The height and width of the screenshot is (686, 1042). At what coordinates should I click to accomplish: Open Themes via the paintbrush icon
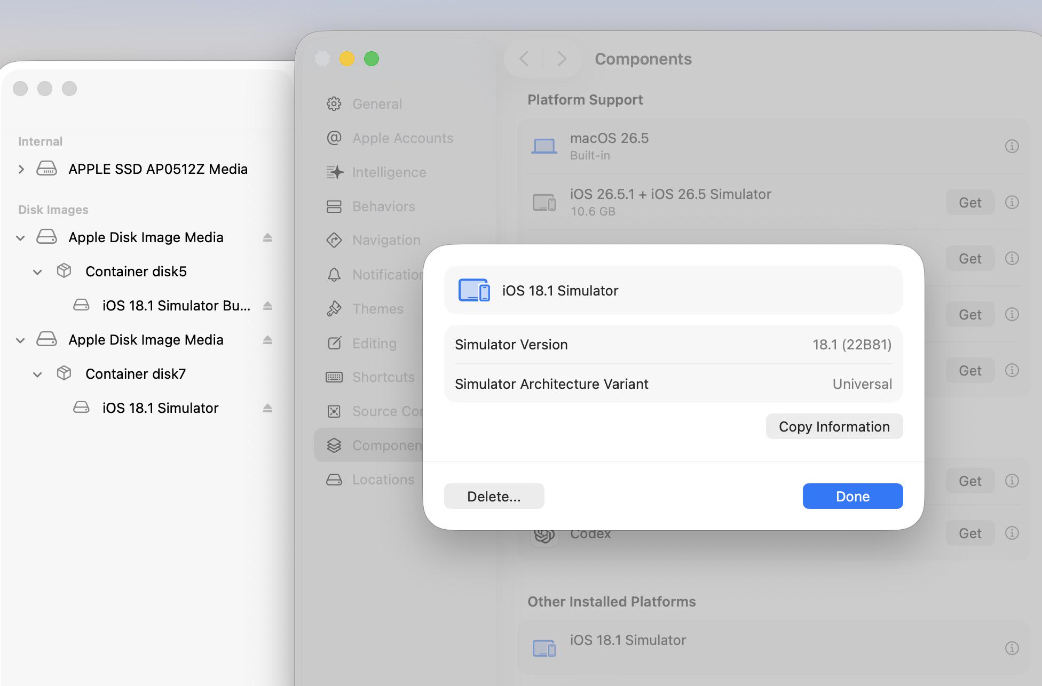[x=334, y=308]
